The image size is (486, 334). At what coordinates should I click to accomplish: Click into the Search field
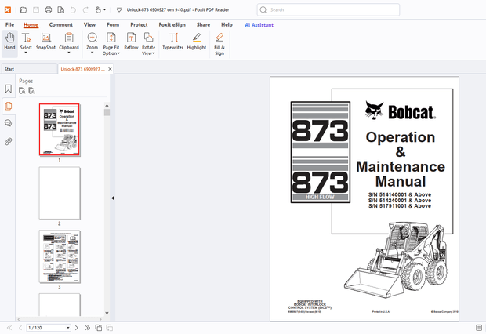(328, 9)
